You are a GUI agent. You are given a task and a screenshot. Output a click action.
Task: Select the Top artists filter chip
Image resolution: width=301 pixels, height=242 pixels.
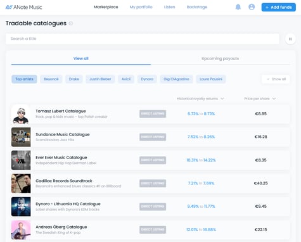[x=24, y=79]
